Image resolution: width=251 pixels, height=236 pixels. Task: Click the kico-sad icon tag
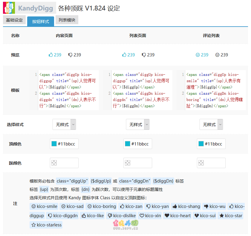click(x=72, y=206)
